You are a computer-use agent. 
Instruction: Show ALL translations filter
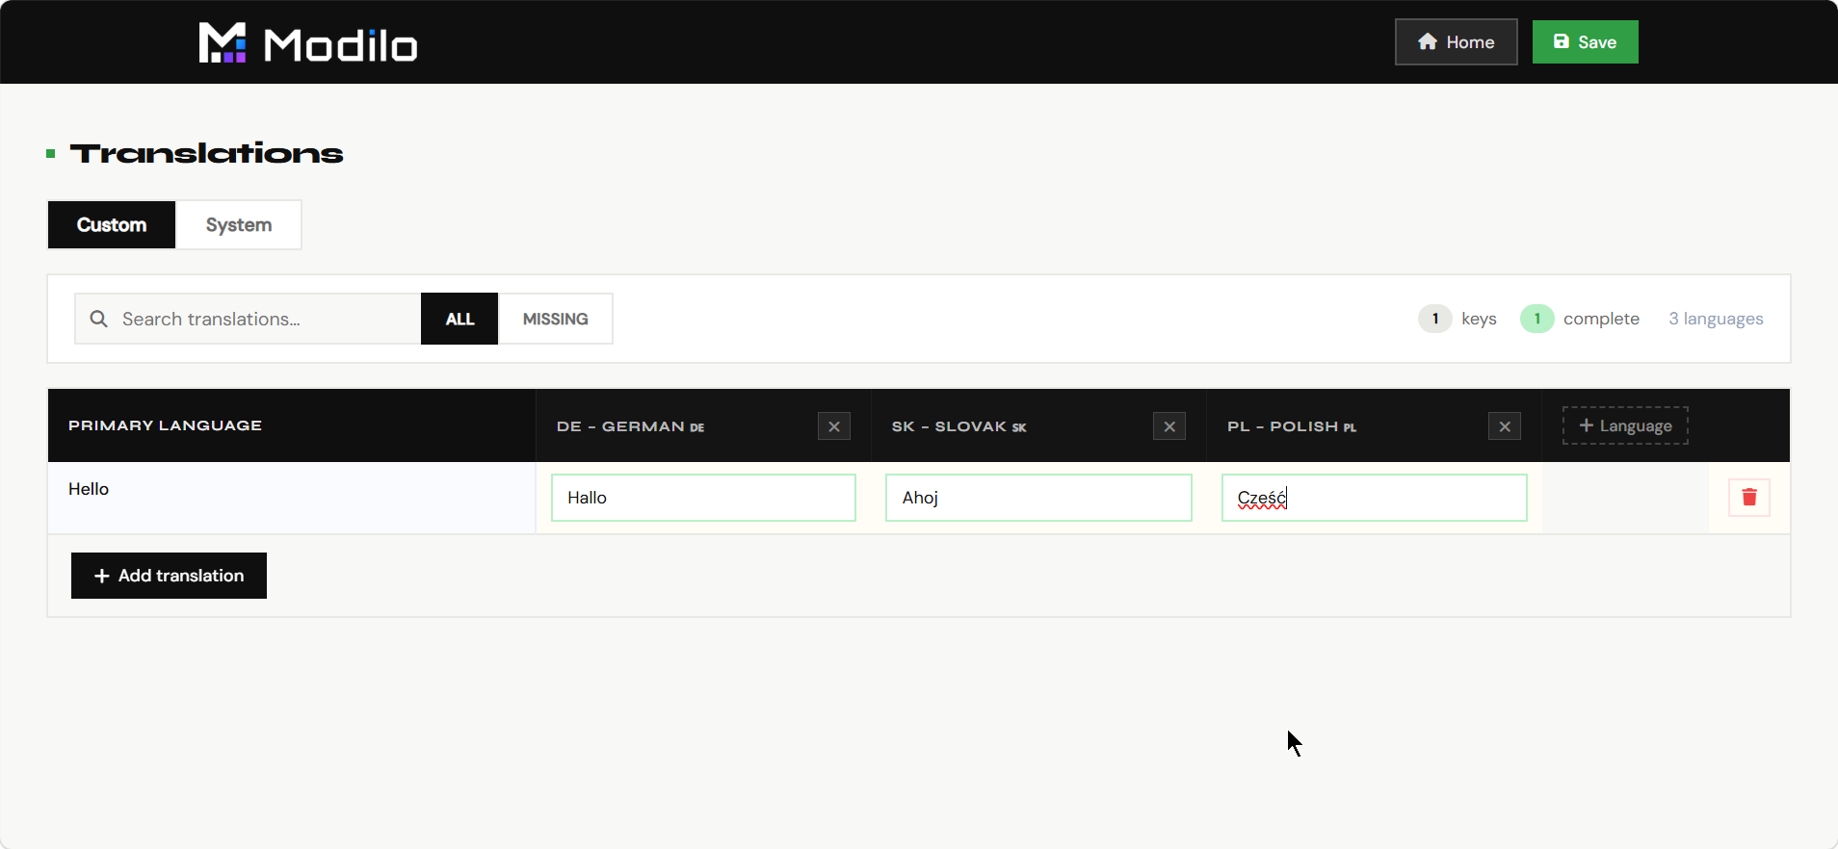coord(459,319)
